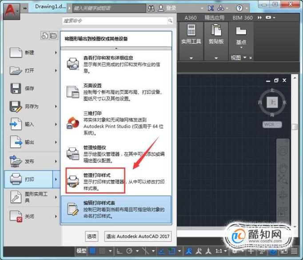Open 编辑打印样式表 option by its title
Image resolution: width=303 pixels, height=260 pixels.
click(x=99, y=203)
